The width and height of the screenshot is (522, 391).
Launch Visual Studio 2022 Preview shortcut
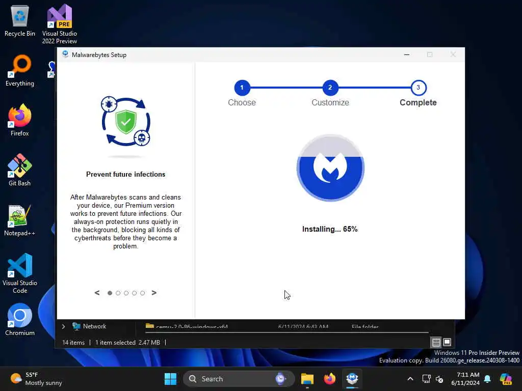[60, 24]
